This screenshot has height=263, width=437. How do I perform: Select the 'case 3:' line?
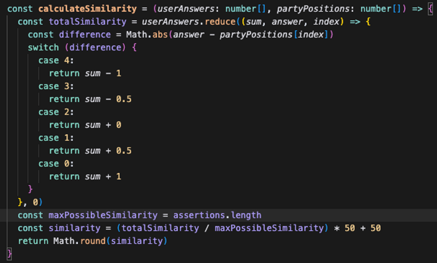pos(56,87)
